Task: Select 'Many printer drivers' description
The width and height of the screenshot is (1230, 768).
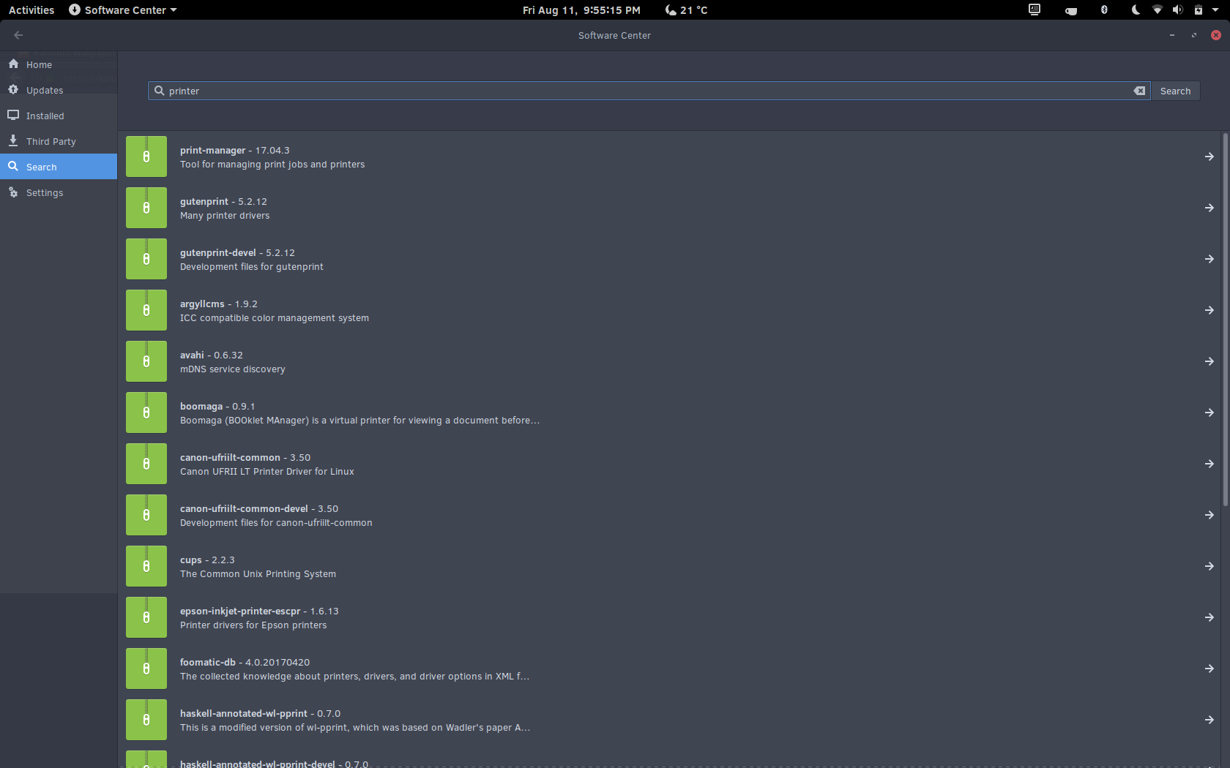Action: pyautogui.click(x=225, y=216)
